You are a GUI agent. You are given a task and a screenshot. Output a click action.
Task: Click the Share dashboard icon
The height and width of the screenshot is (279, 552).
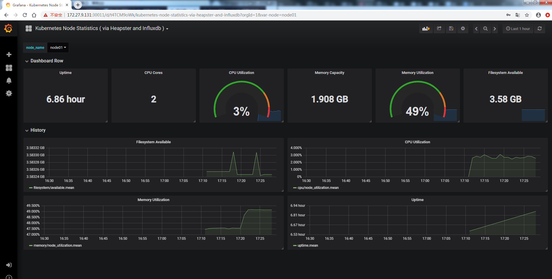(x=439, y=29)
